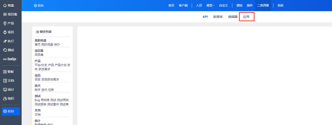The image size is (332, 125).
Task: Click 首页 link under 我的地盘 module
Action: click(38, 45)
